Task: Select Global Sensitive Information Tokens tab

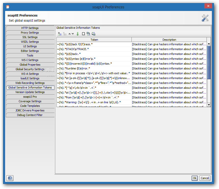Action: coord(30,88)
